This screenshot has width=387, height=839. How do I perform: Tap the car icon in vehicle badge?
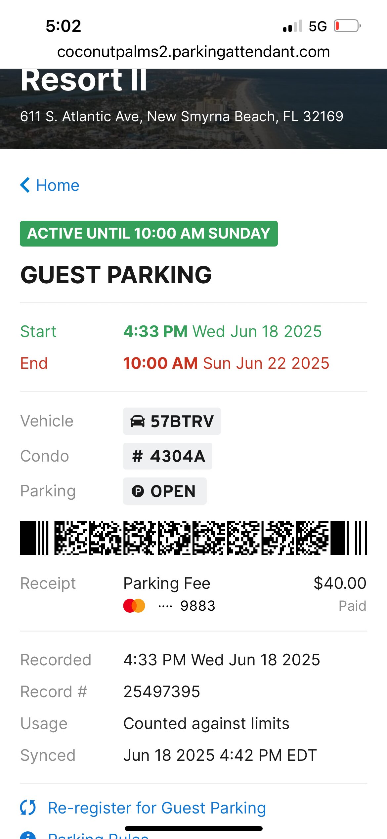click(138, 421)
